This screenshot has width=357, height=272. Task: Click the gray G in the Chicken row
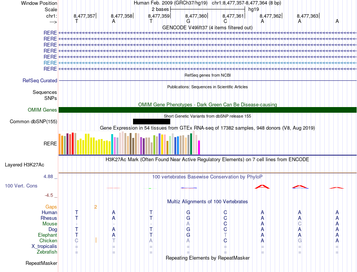300,240
